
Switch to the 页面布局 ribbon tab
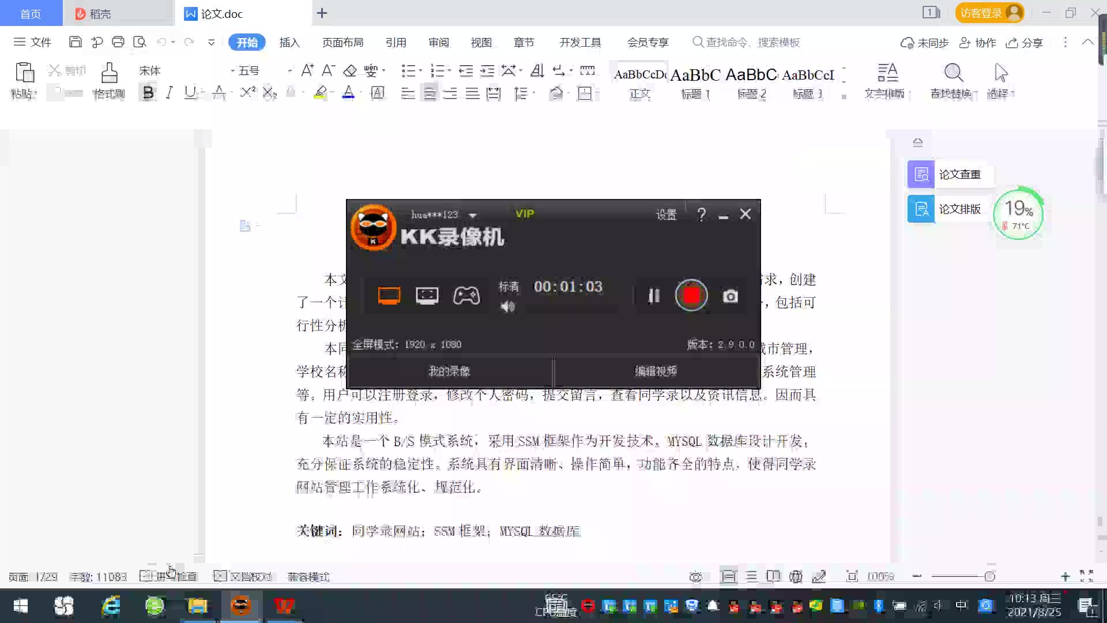coord(342,42)
